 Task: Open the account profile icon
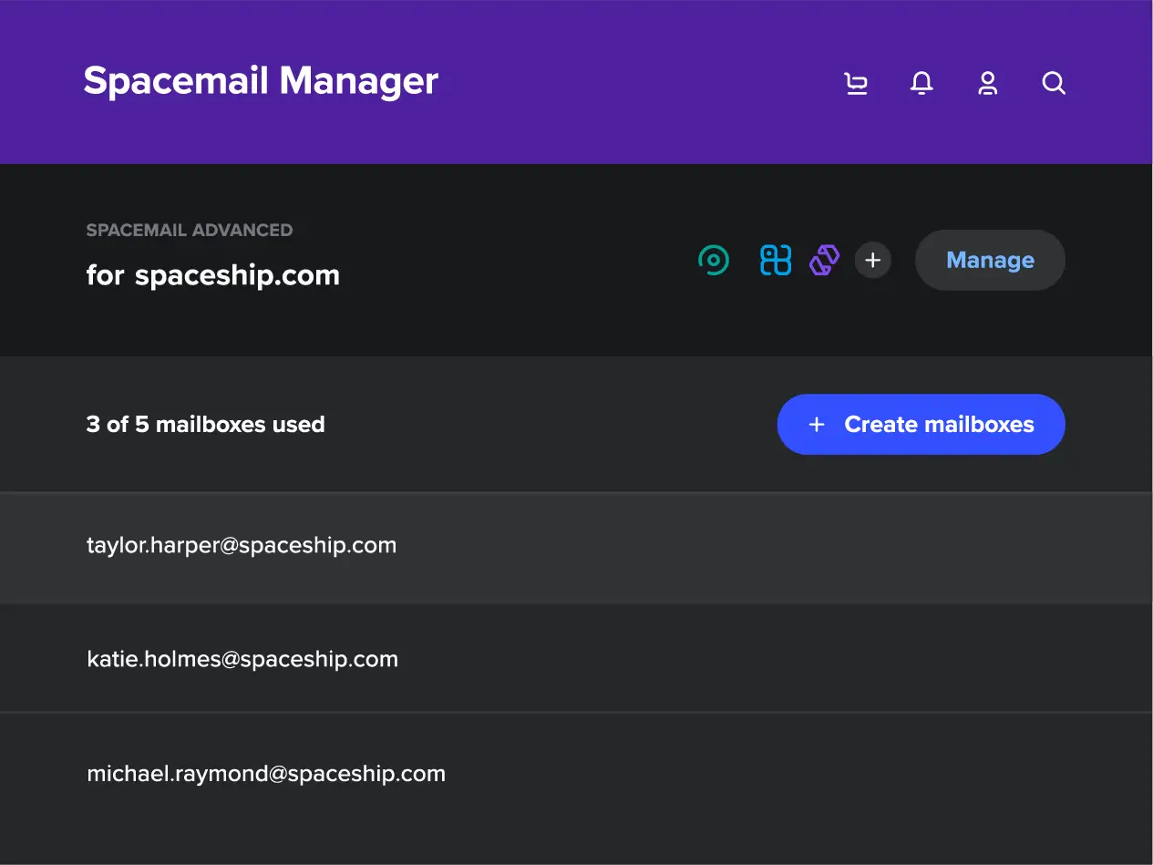click(x=987, y=83)
